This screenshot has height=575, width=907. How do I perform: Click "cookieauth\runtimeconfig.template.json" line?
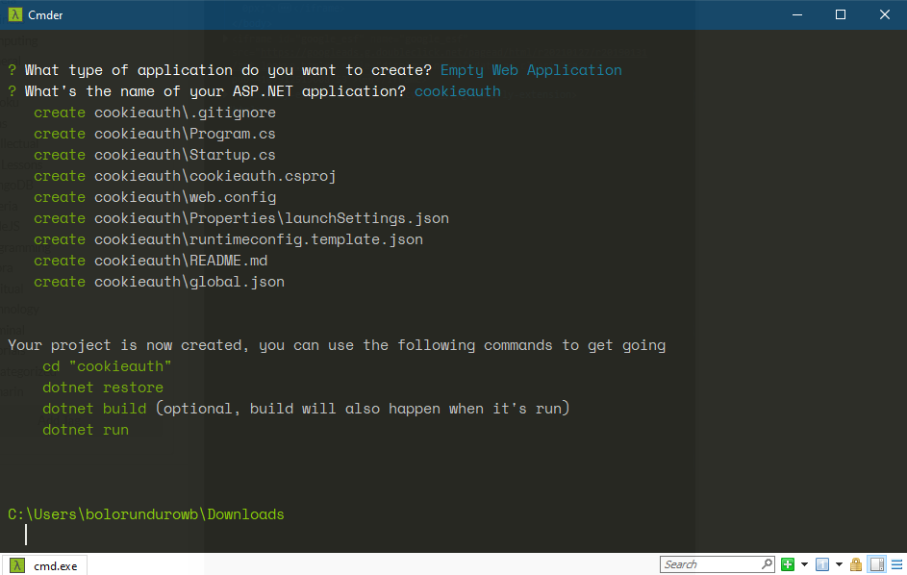pos(259,239)
